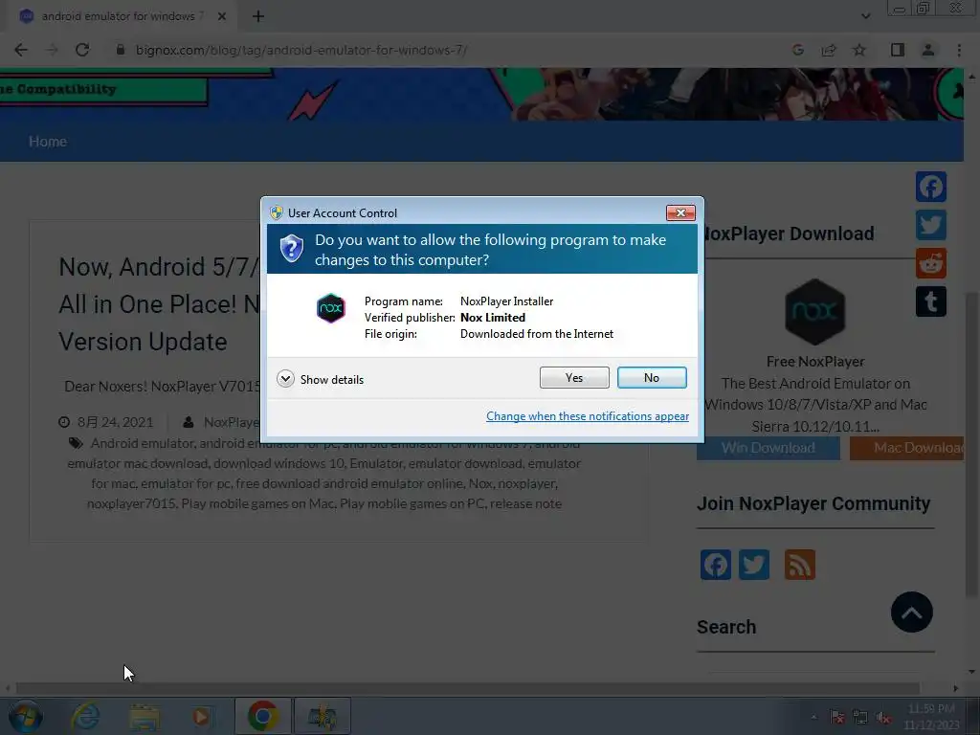Go forward in Chrome
980x735 pixels.
[52, 50]
